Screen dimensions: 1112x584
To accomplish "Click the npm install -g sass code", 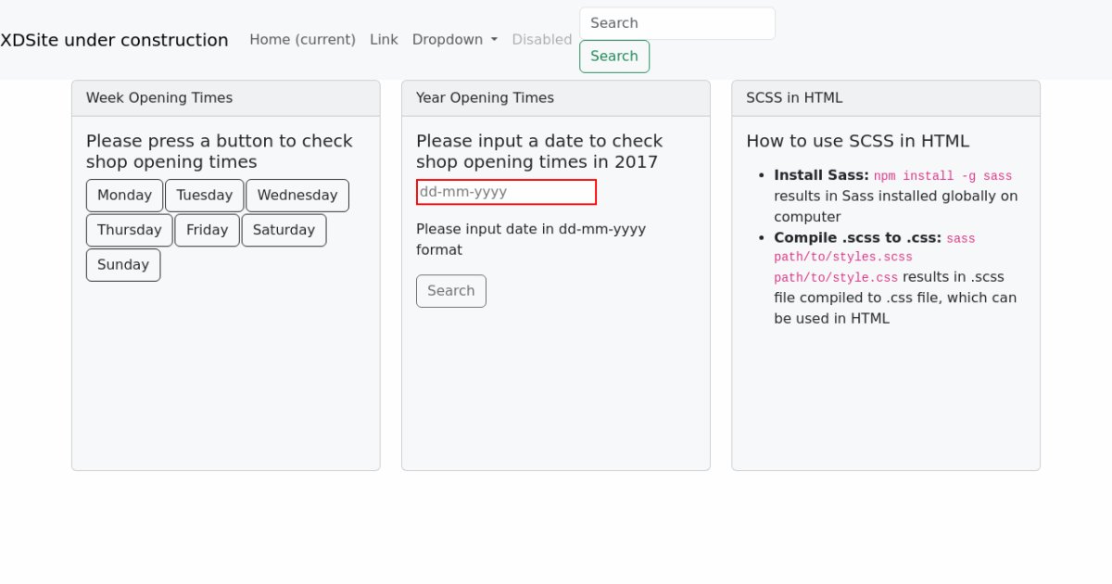I will point(942,176).
